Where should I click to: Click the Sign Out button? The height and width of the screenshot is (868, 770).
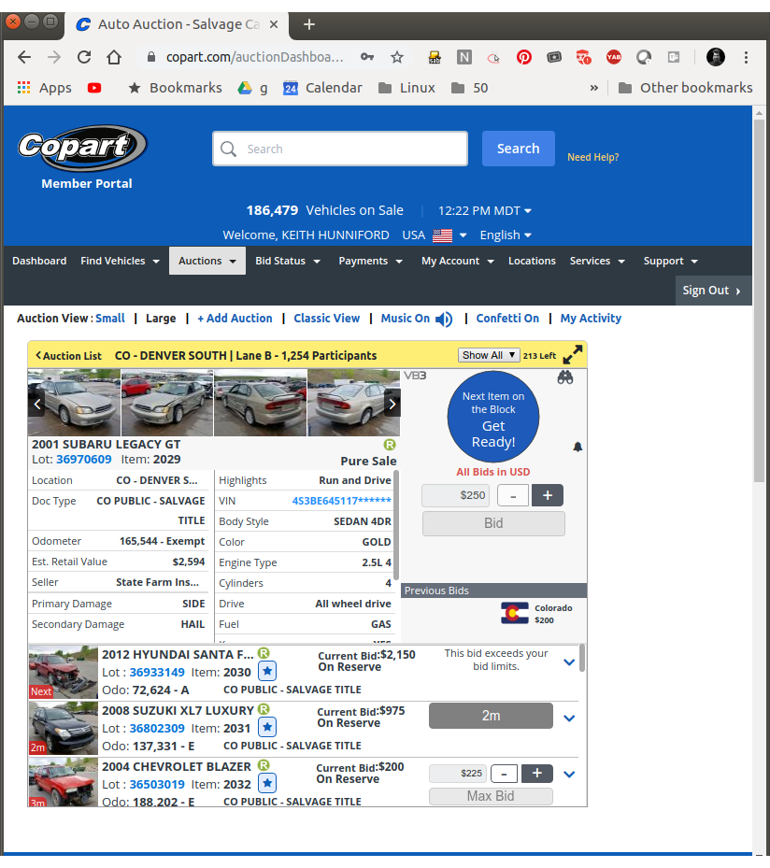click(x=713, y=291)
